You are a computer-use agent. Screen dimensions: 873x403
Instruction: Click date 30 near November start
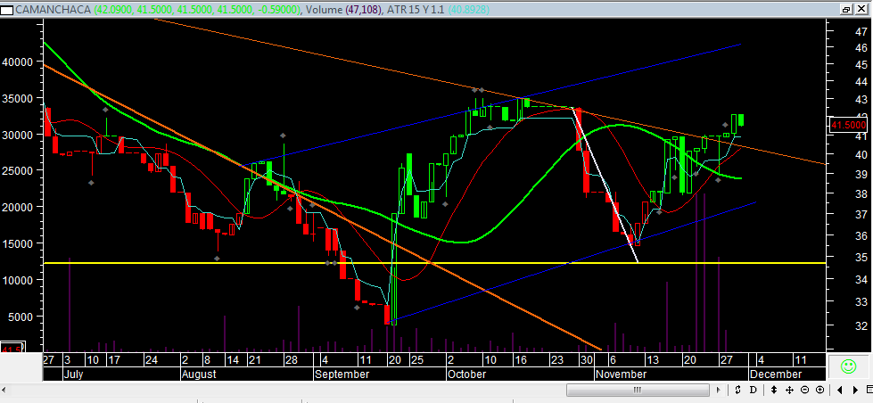click(x=585, y=359)
